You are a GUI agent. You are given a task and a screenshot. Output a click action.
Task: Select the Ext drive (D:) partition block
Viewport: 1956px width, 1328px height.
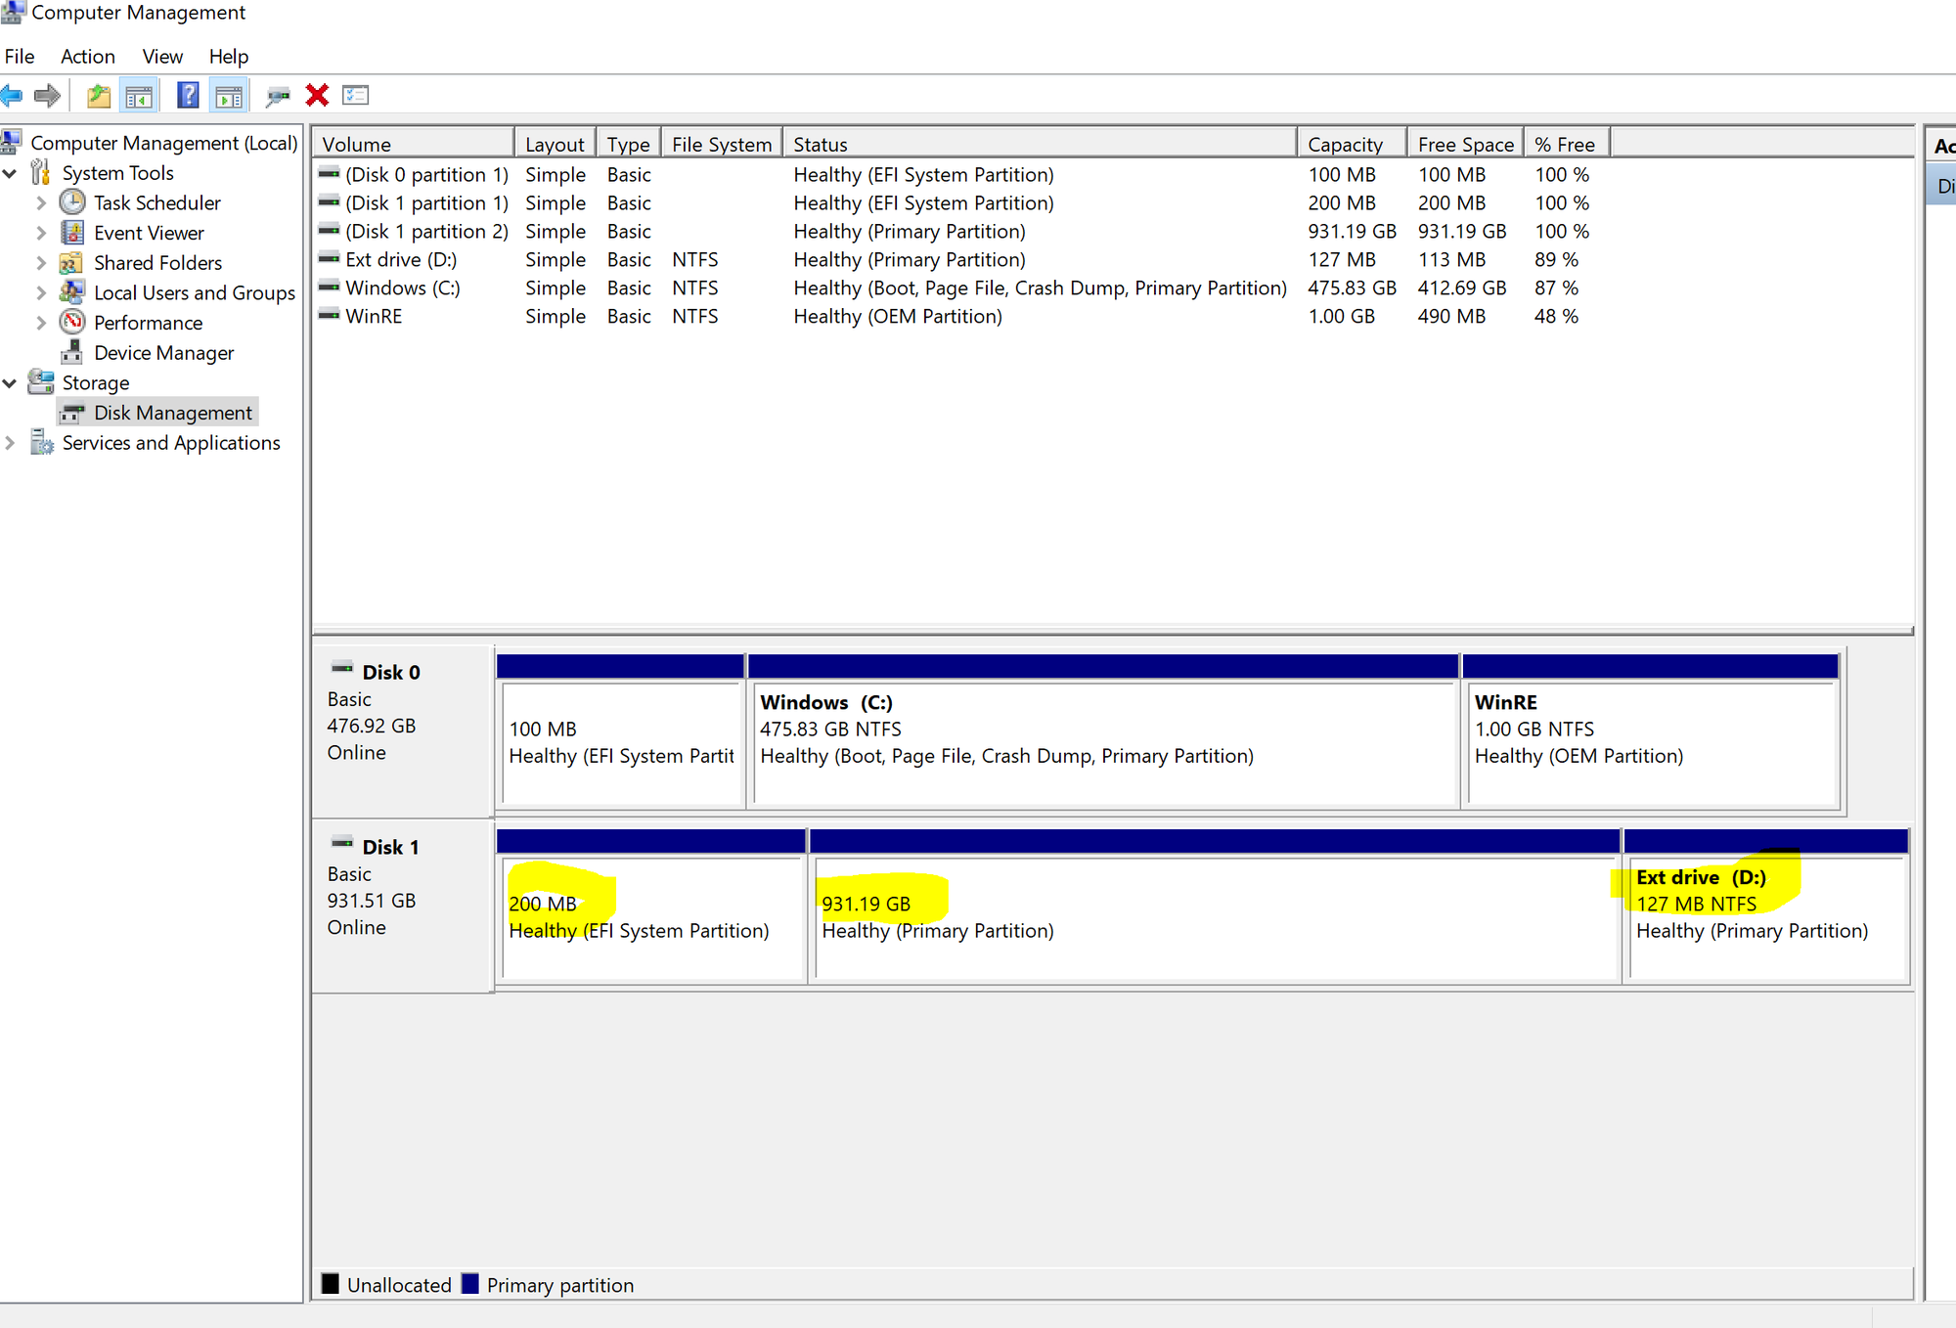coord(1766,907)
